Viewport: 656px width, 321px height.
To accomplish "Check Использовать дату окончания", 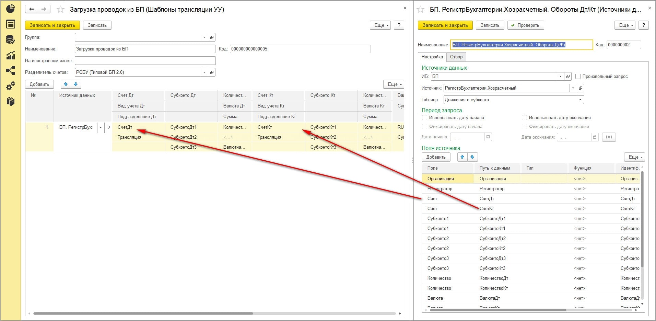I will click(x=524, y=118).
